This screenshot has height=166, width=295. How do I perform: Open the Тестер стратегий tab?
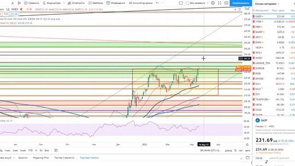point(64,158)
